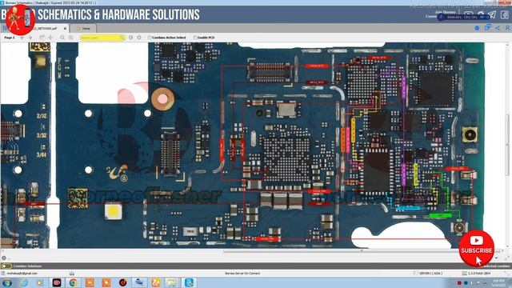Click the vertical scrollbar on right
The image size is (512, 288).
click(508, 144)
